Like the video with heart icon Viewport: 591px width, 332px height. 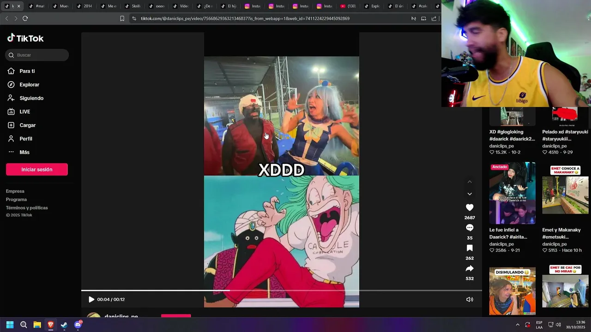coord(470,207)
